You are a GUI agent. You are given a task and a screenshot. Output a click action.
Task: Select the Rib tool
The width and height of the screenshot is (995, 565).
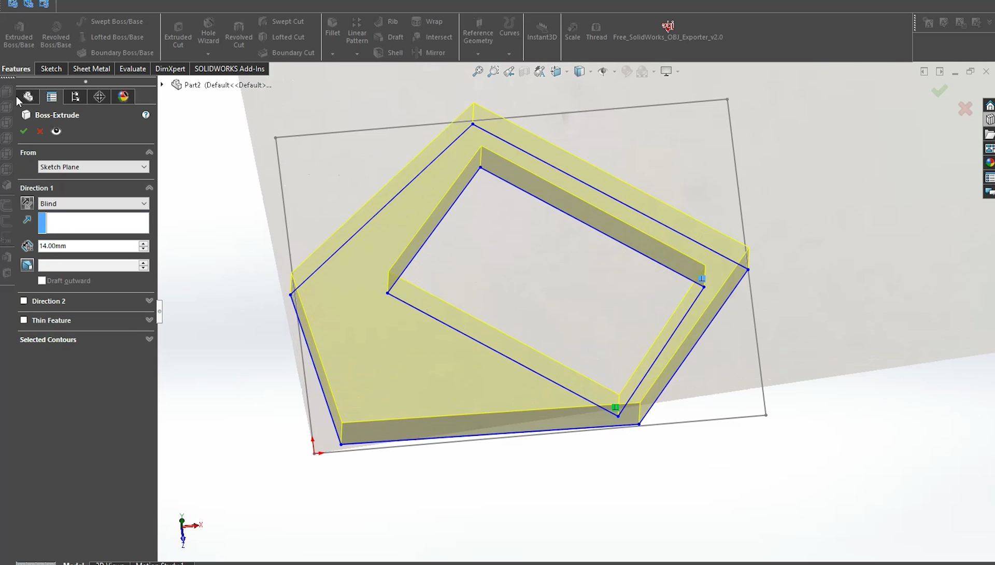click(386, 21)
